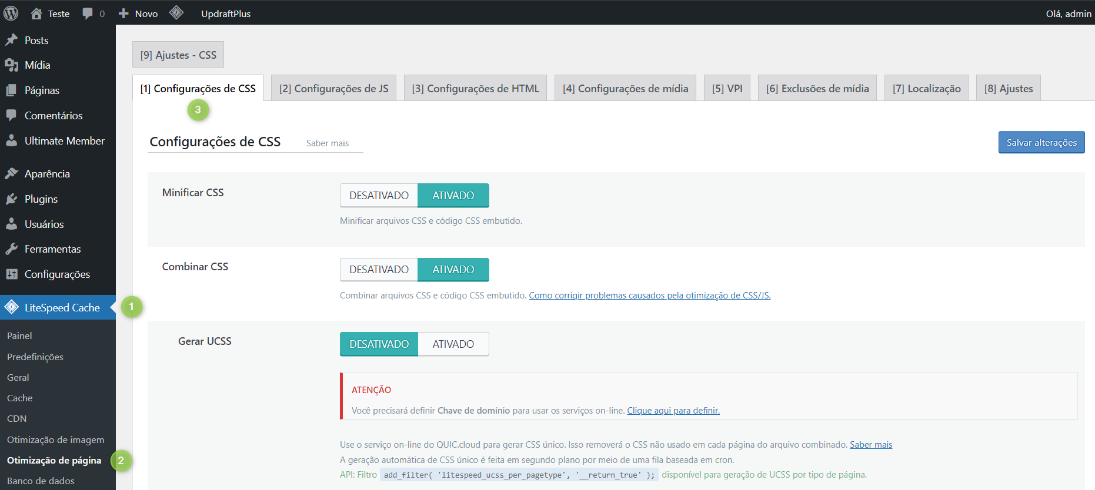Click the Salvar alterações button
This screenshot has height=490, width=1095.
click(1041, 143)
